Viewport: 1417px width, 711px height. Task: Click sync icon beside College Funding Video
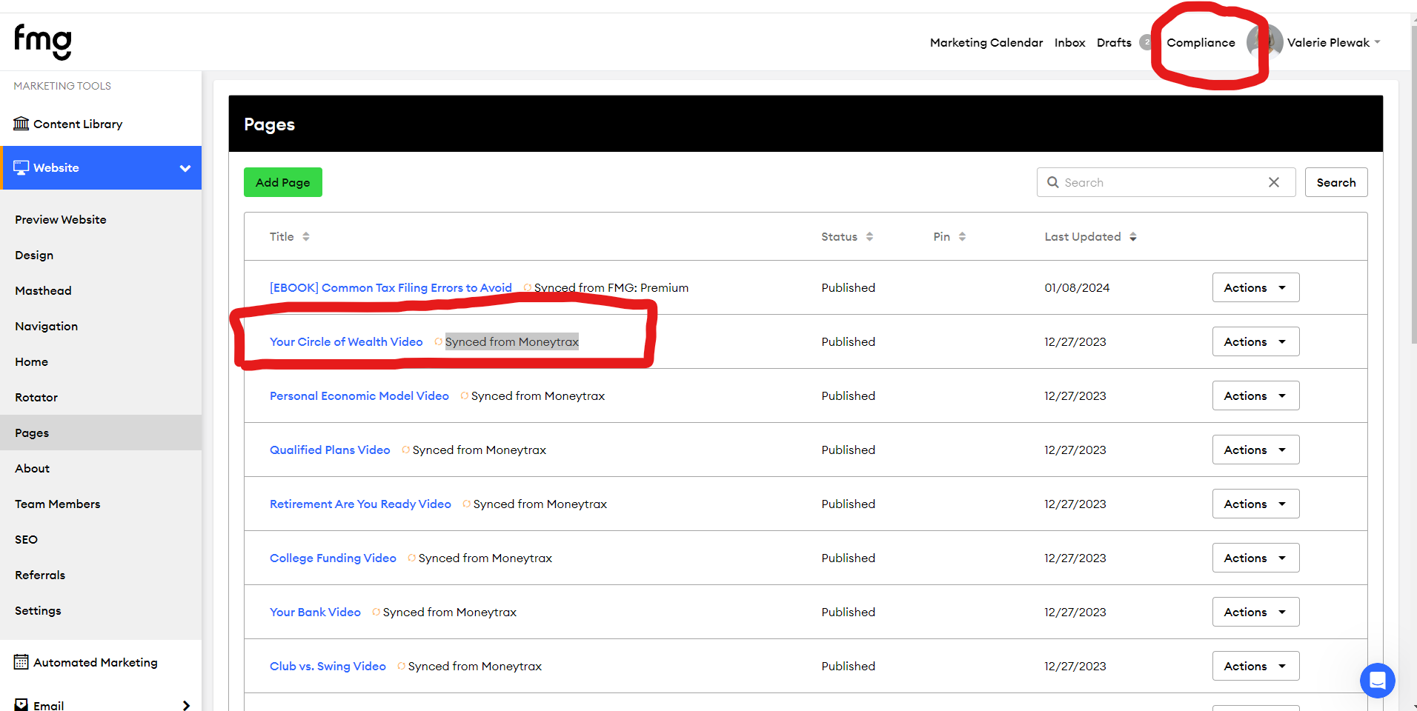411,558
